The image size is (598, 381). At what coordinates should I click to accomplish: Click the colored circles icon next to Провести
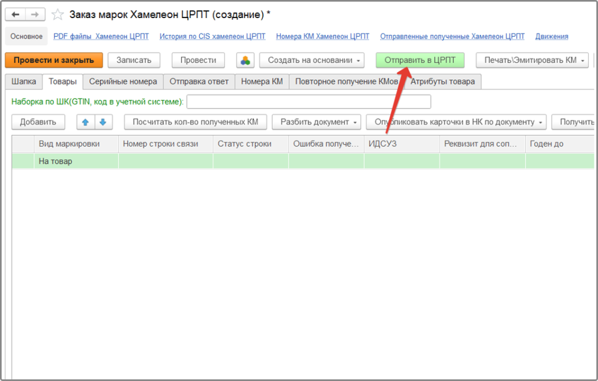click(x=245, y=60)
